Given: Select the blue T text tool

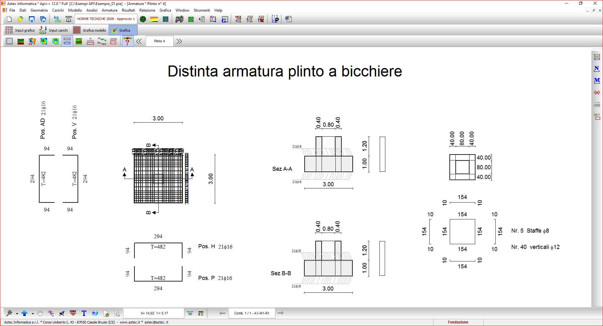Looking at the screenshot, I should tap(84, 313).
